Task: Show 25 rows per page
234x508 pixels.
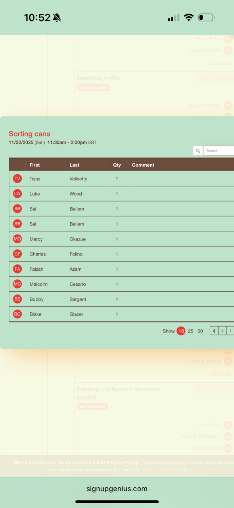Action: (x=191, y=331)
